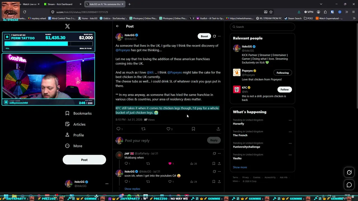The width and height of the screenshot is (358, 201).
Task: Open Grok icon on the main post
Action: click(x=214, y=36)
